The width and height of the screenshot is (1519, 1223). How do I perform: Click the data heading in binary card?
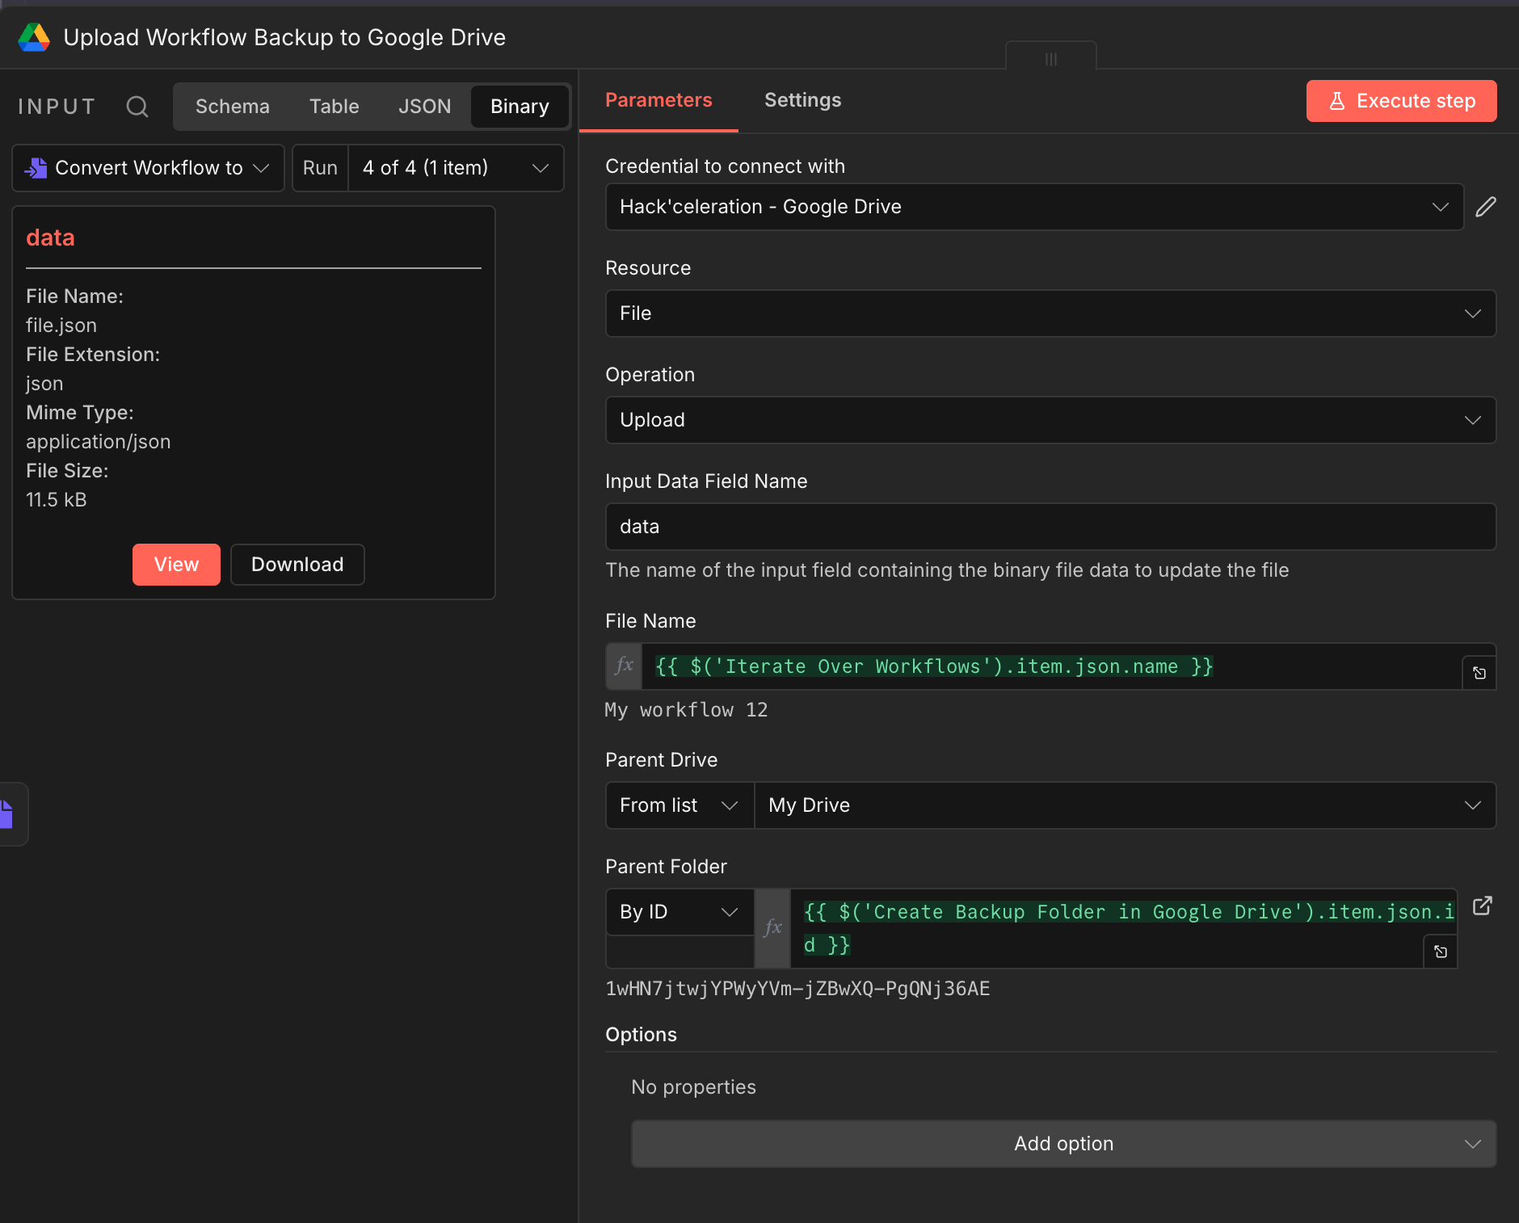[50, 237]
